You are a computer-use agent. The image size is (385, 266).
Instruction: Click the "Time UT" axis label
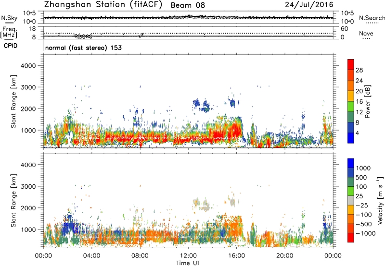(x=188, y=263)
